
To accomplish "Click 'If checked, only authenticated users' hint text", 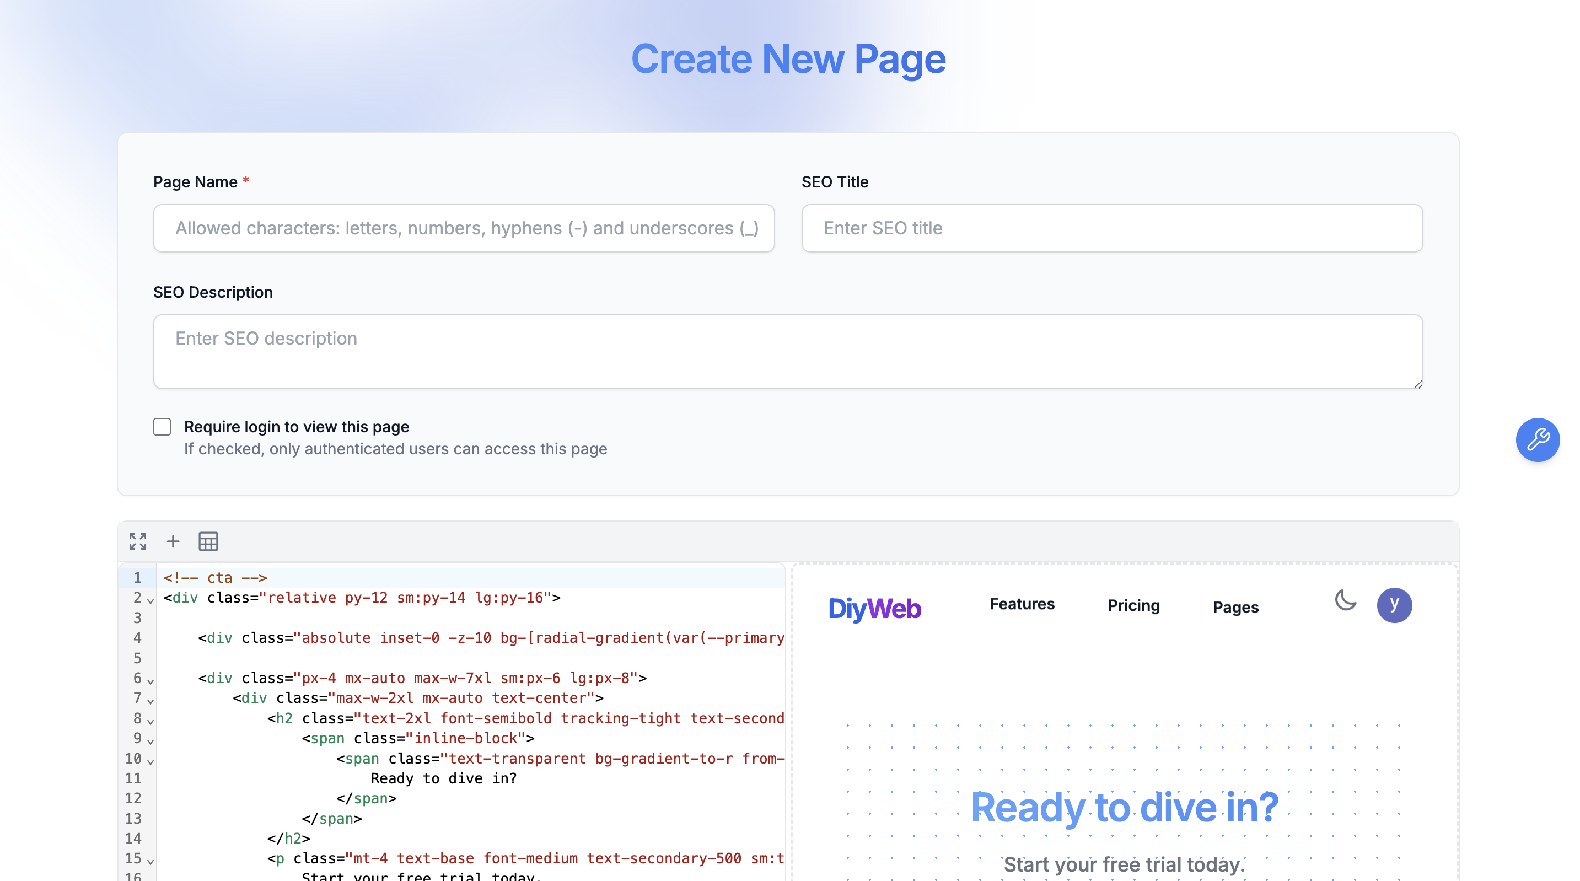I will coord(395,449).
